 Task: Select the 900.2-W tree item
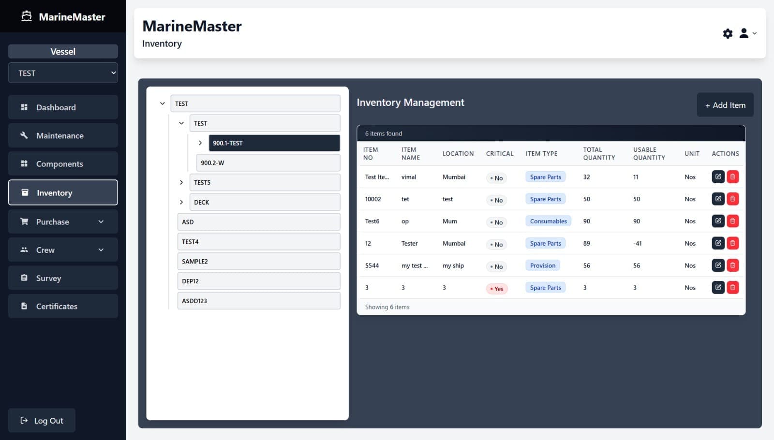(x=268, y=163)
